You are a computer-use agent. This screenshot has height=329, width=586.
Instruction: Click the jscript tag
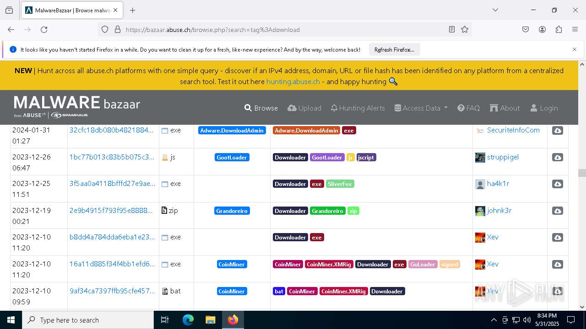366,157
